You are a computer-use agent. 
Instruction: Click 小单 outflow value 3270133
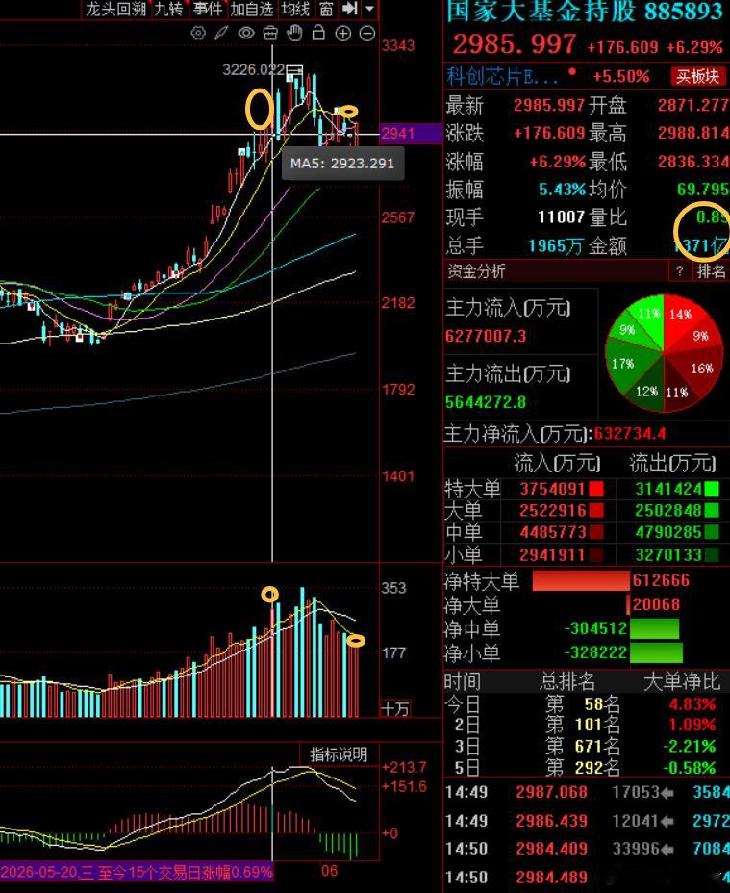coord(667,554)
